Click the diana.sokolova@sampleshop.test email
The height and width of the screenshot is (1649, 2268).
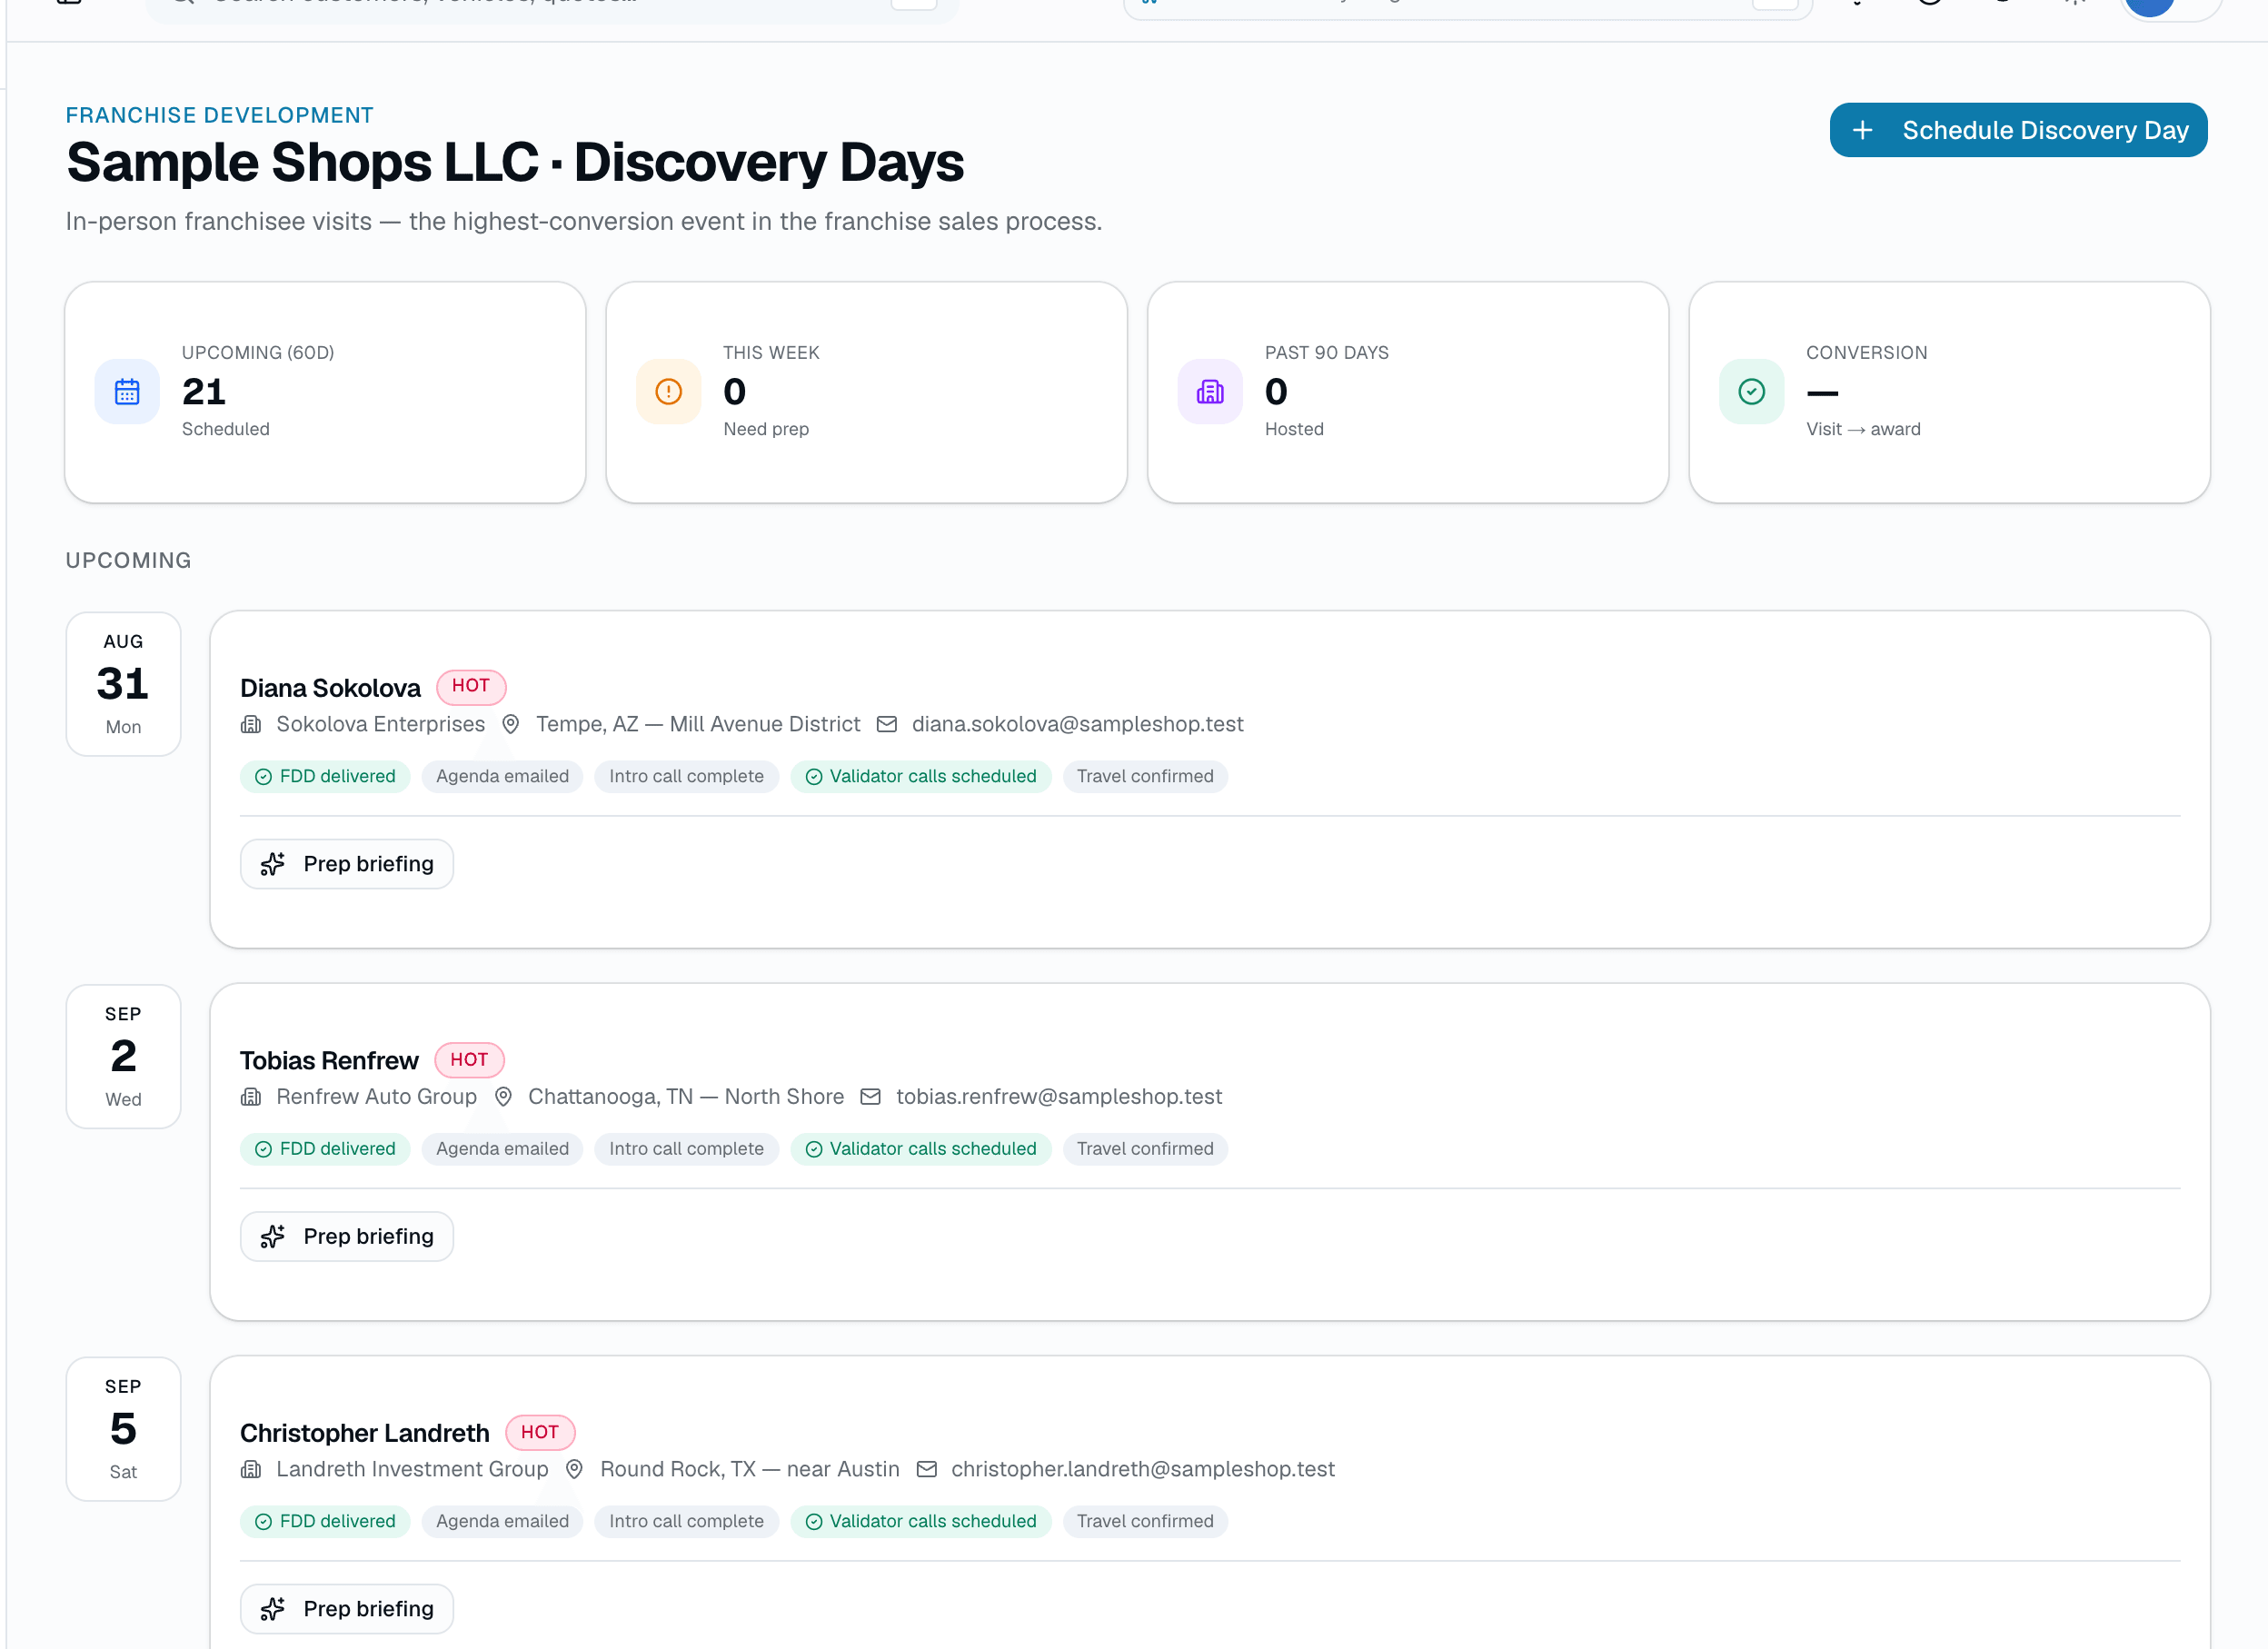(1077, 724)
